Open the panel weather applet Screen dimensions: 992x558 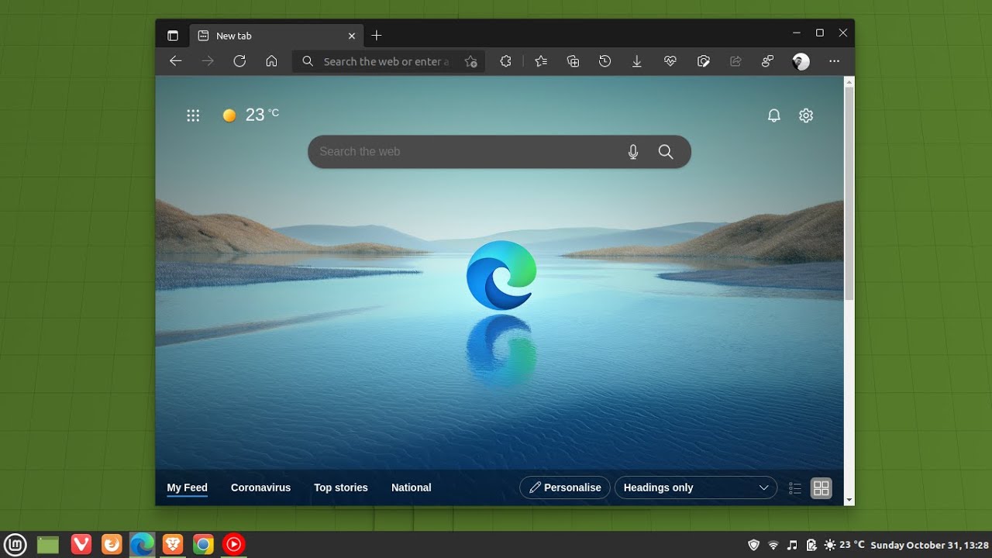(x=844, y=545)
